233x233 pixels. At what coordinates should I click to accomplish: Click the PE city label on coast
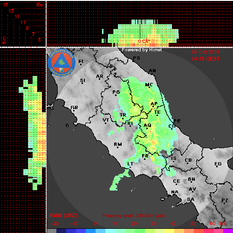(177, 121)
